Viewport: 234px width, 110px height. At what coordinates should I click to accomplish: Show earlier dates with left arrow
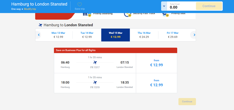(x=39, y=35)
